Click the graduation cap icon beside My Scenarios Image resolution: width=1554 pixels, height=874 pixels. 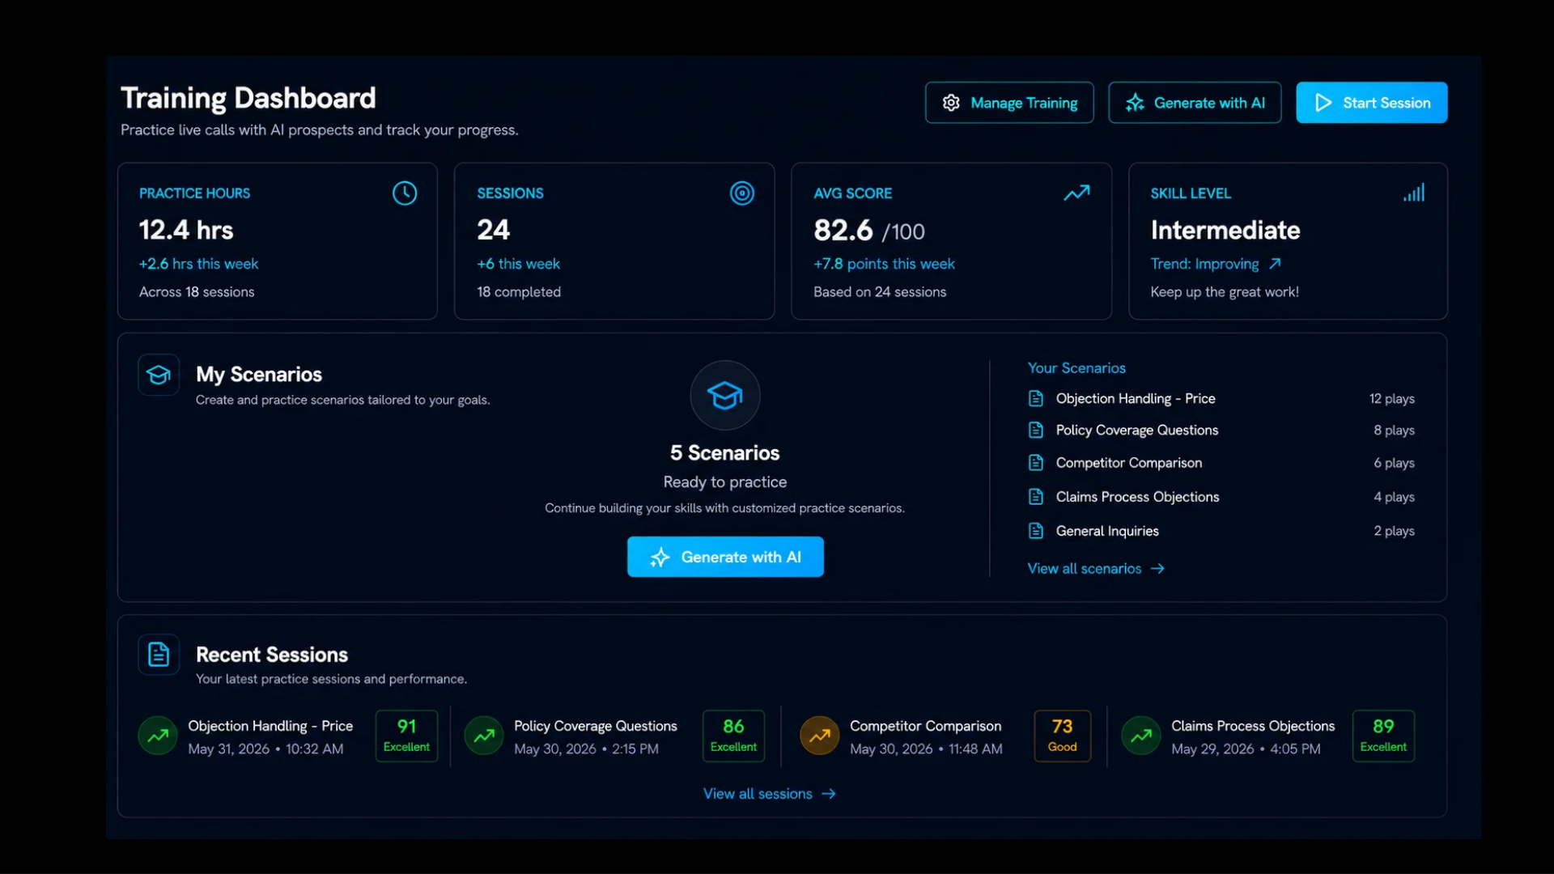tap(159, 375)
